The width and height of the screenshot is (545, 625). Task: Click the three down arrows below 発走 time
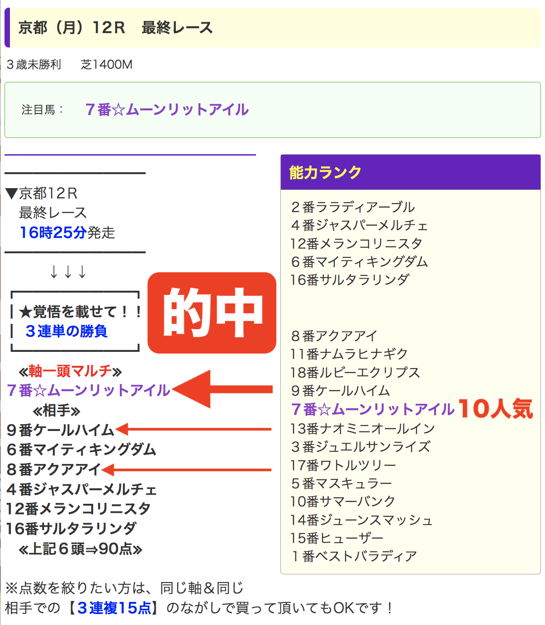click(x=68, y=272)
